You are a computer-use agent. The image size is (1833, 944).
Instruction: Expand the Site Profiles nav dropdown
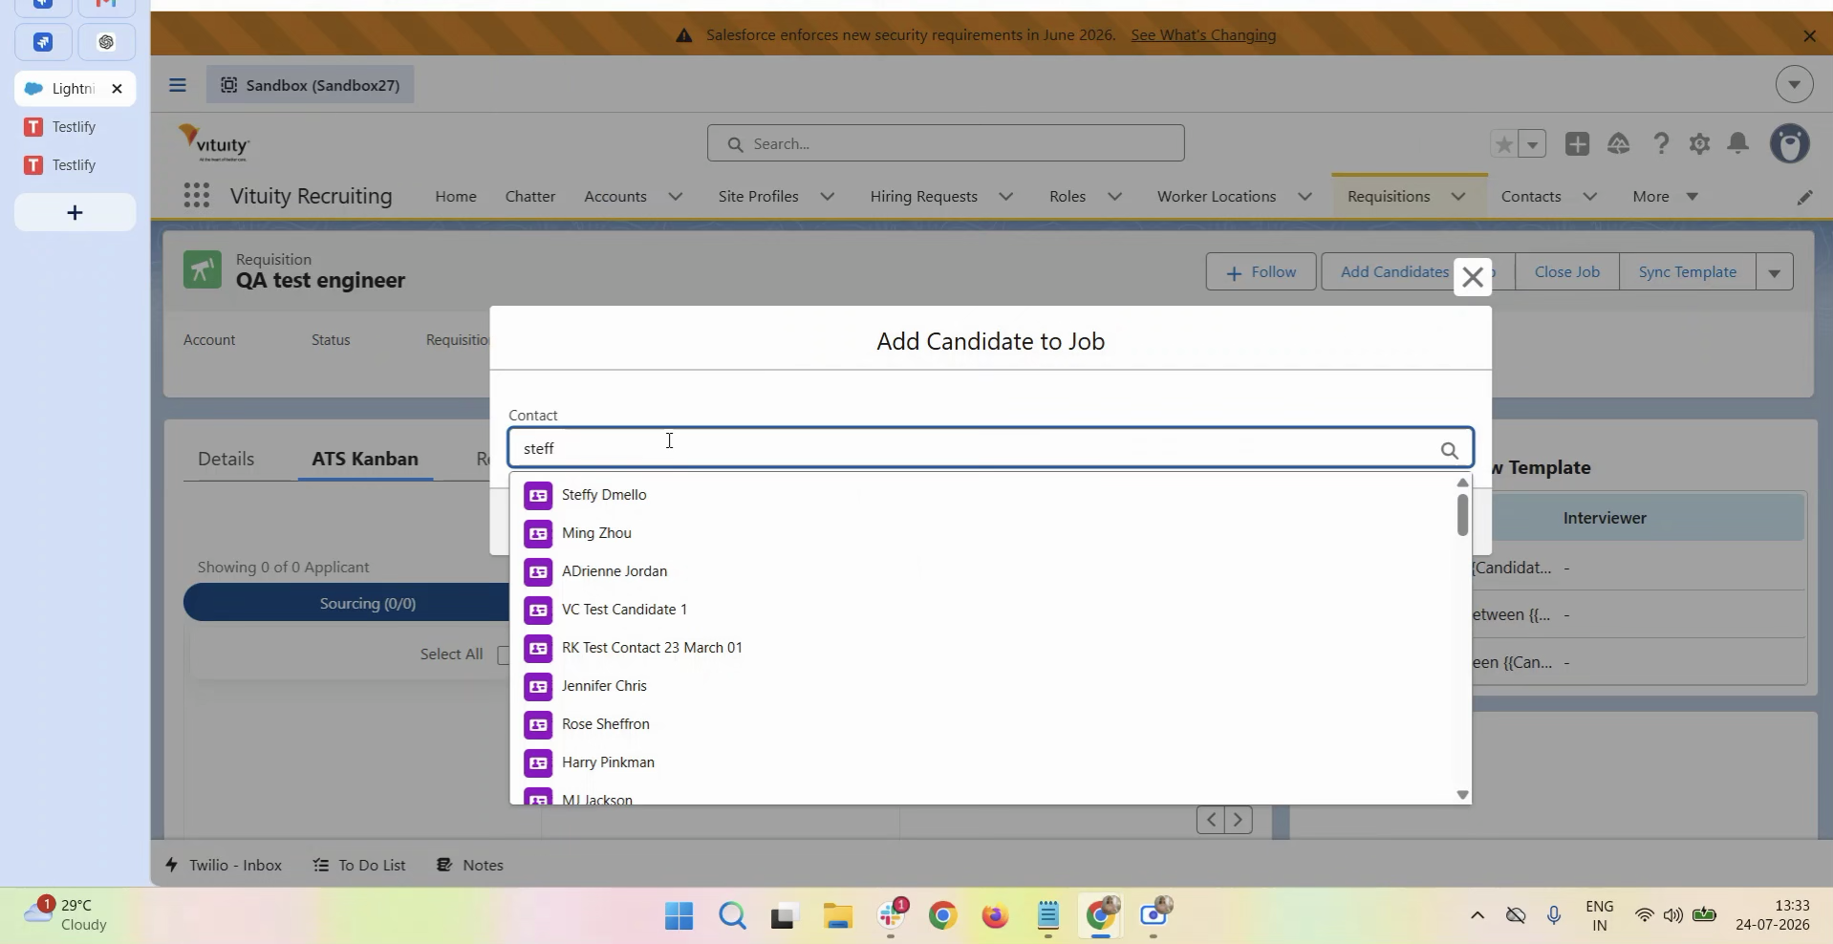(x=828, y=197)
